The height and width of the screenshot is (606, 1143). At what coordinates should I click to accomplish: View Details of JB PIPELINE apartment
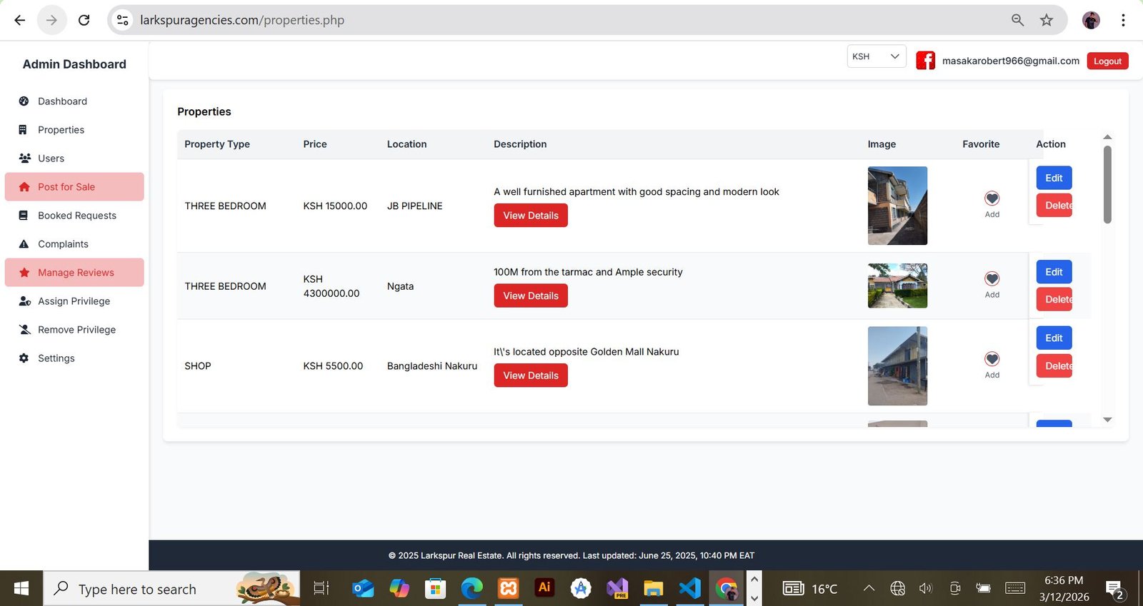pos(531,216)
